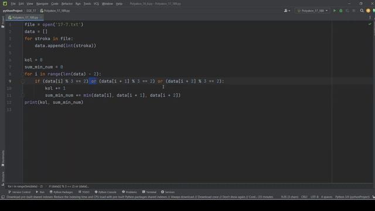Open the Version Control tool window
Screen dimensions: 375x211
tap(19, 192)
